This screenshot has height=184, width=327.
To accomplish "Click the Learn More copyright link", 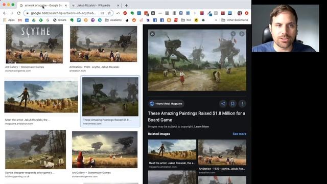I will (x=201, y=127).
